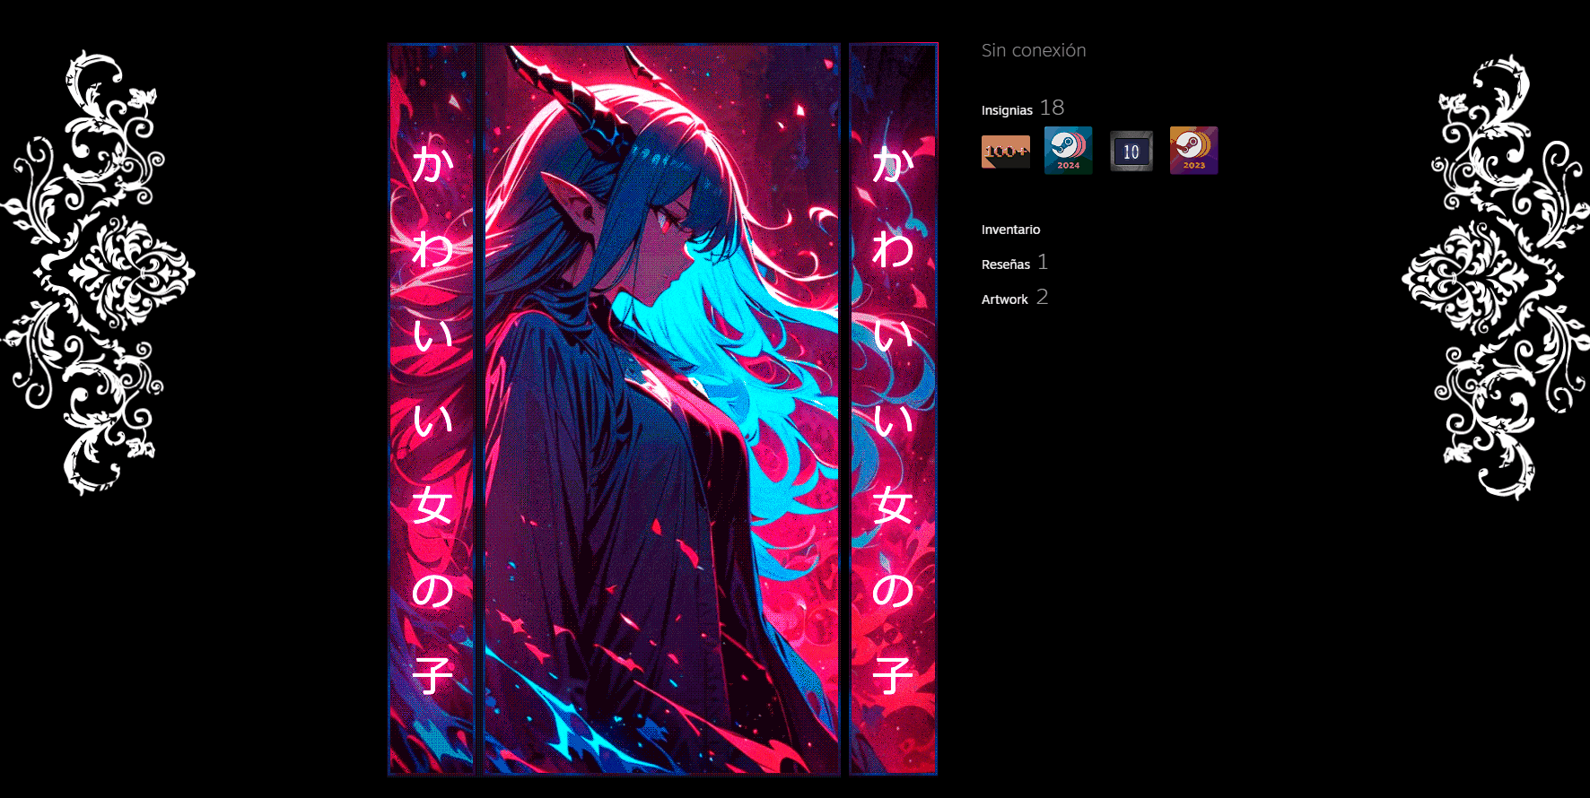The image size is (1590, 798).
Task: View the Reseñas reviews link
Action: point(1006,265)
